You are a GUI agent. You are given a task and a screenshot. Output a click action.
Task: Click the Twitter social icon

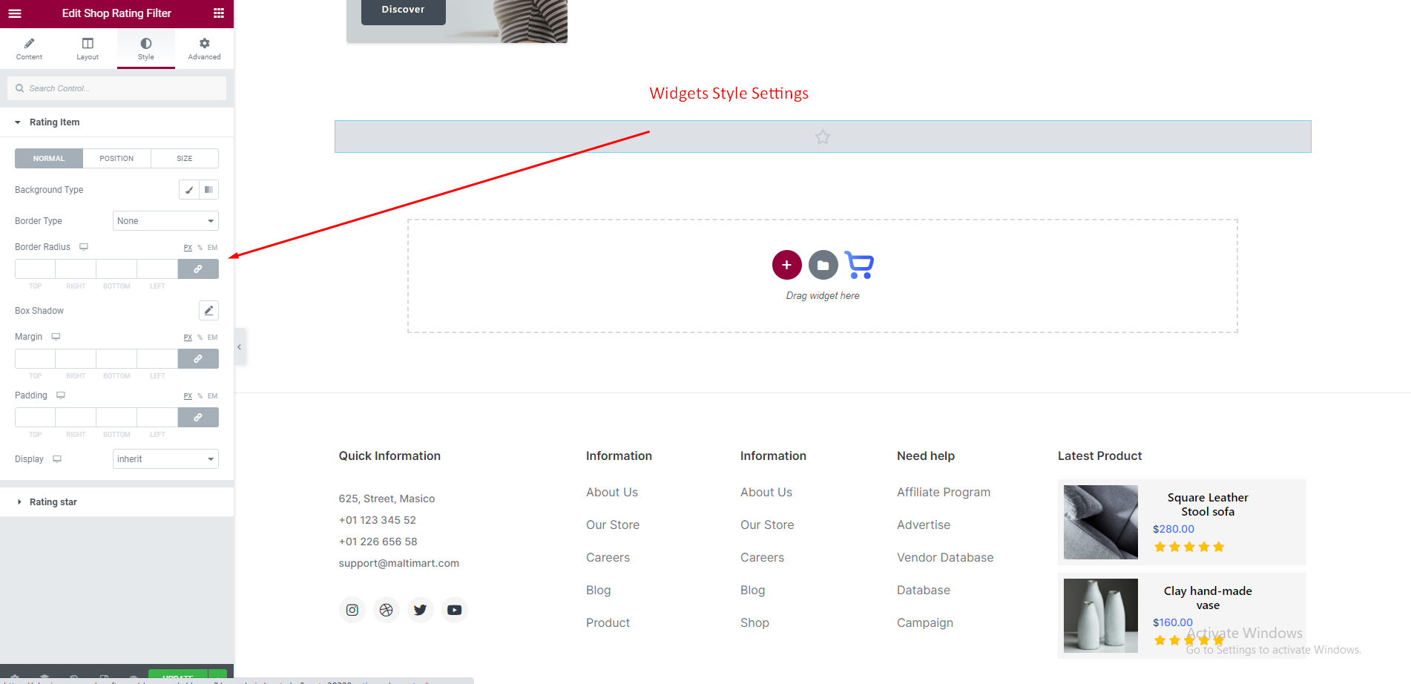pyautogui.click(x=420, y=610)
